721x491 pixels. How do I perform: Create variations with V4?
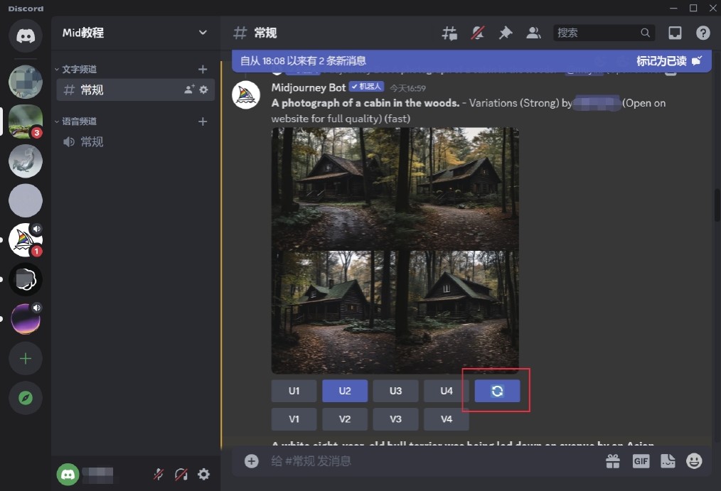click(x=447, y=419)
